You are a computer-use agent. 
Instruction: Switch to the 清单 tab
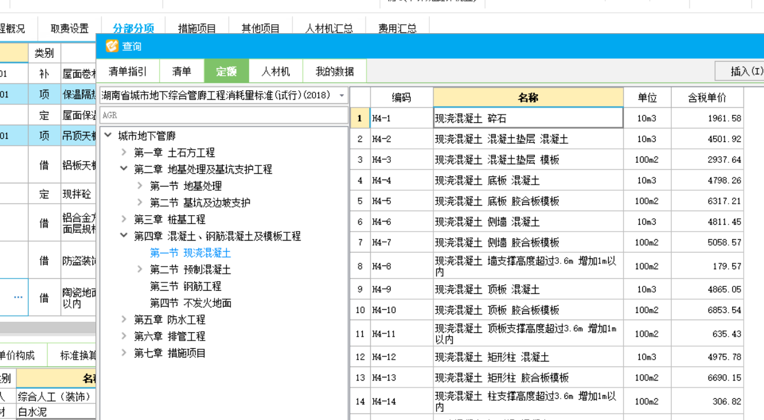pos(181,71)
